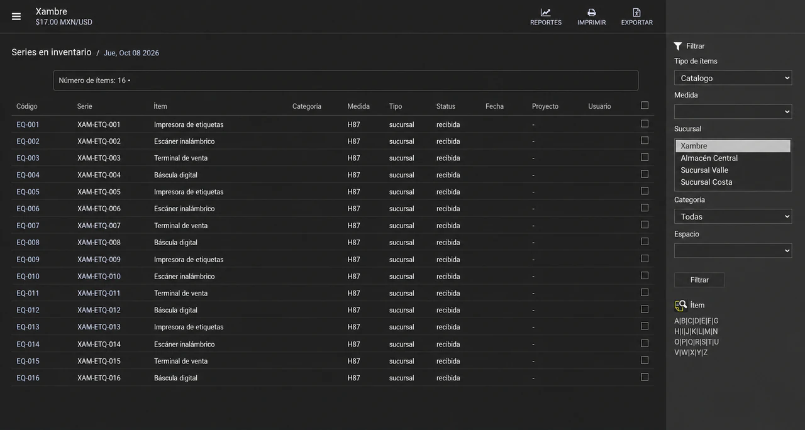The width and height of the screenshot is (805, 430).
Task: Open the EQ-010 code link
Action: (x=28, y=277)
